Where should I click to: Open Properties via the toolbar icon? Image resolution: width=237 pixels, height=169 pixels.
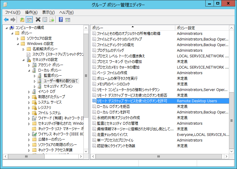pyautogui.click(x=45, y=20)
